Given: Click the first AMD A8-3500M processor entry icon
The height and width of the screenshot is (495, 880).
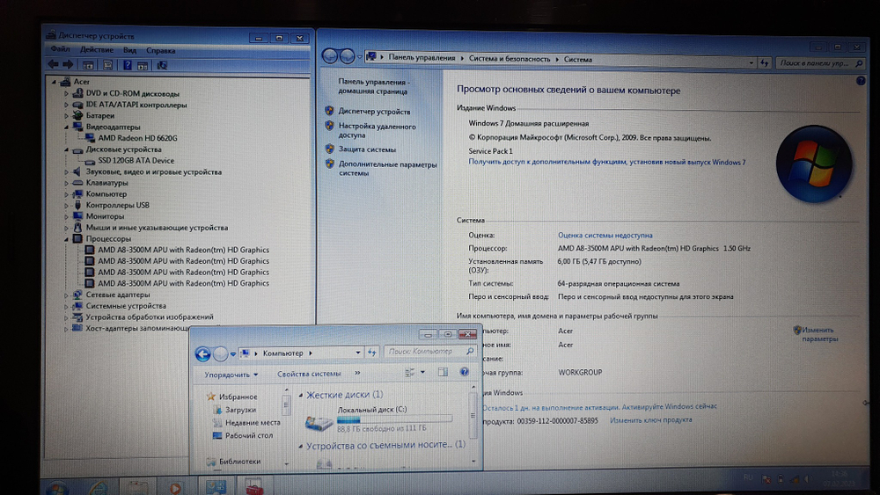Looking at the screenshot, I should [89, 250].
